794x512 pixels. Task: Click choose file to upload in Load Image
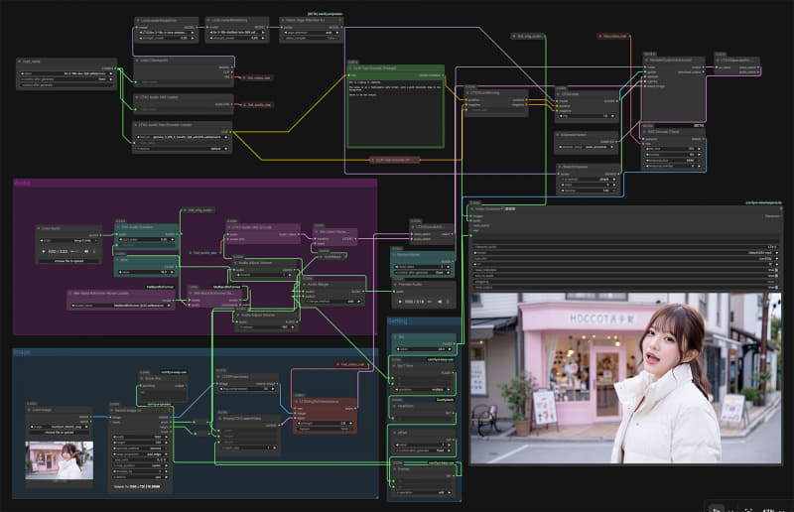(60, 433)
